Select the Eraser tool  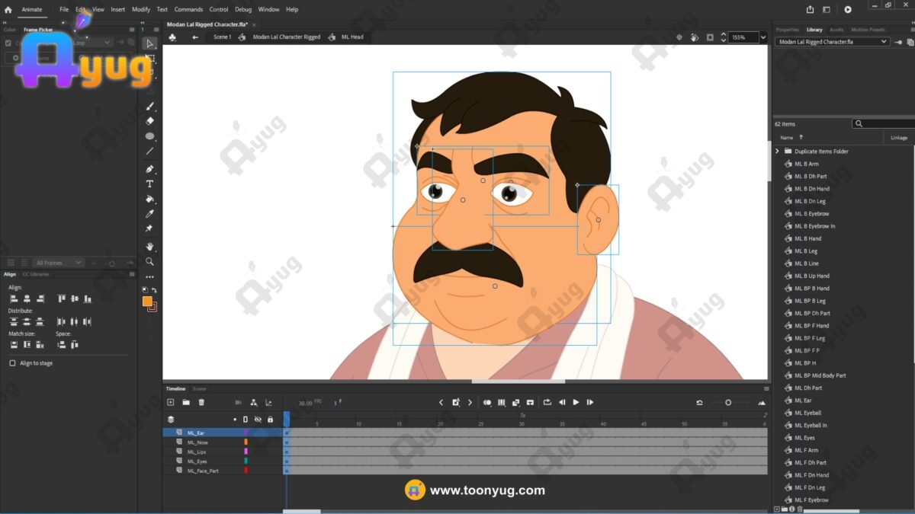point(149,121)
